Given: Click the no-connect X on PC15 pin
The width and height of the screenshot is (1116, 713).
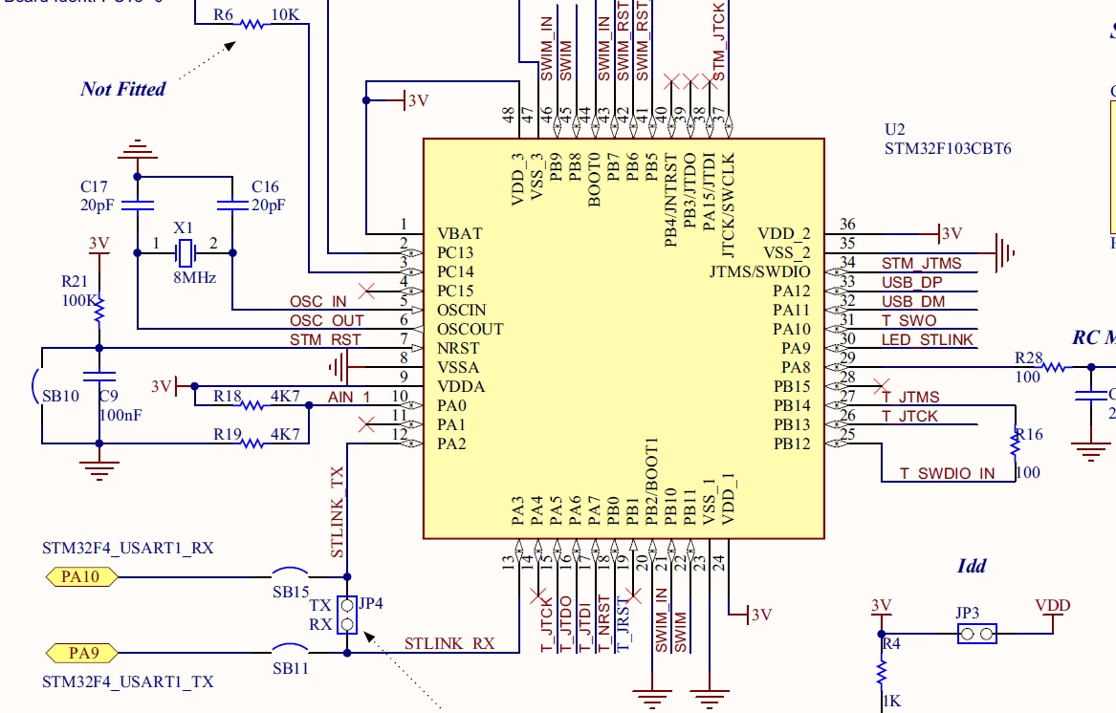Looking at the screenshot, I should coord(366,291).
